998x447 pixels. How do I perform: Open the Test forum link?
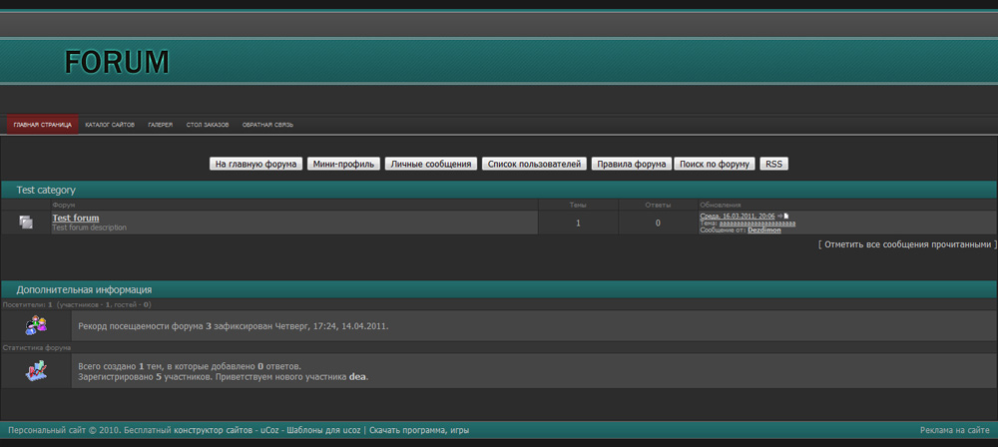[x=76, y=218]
